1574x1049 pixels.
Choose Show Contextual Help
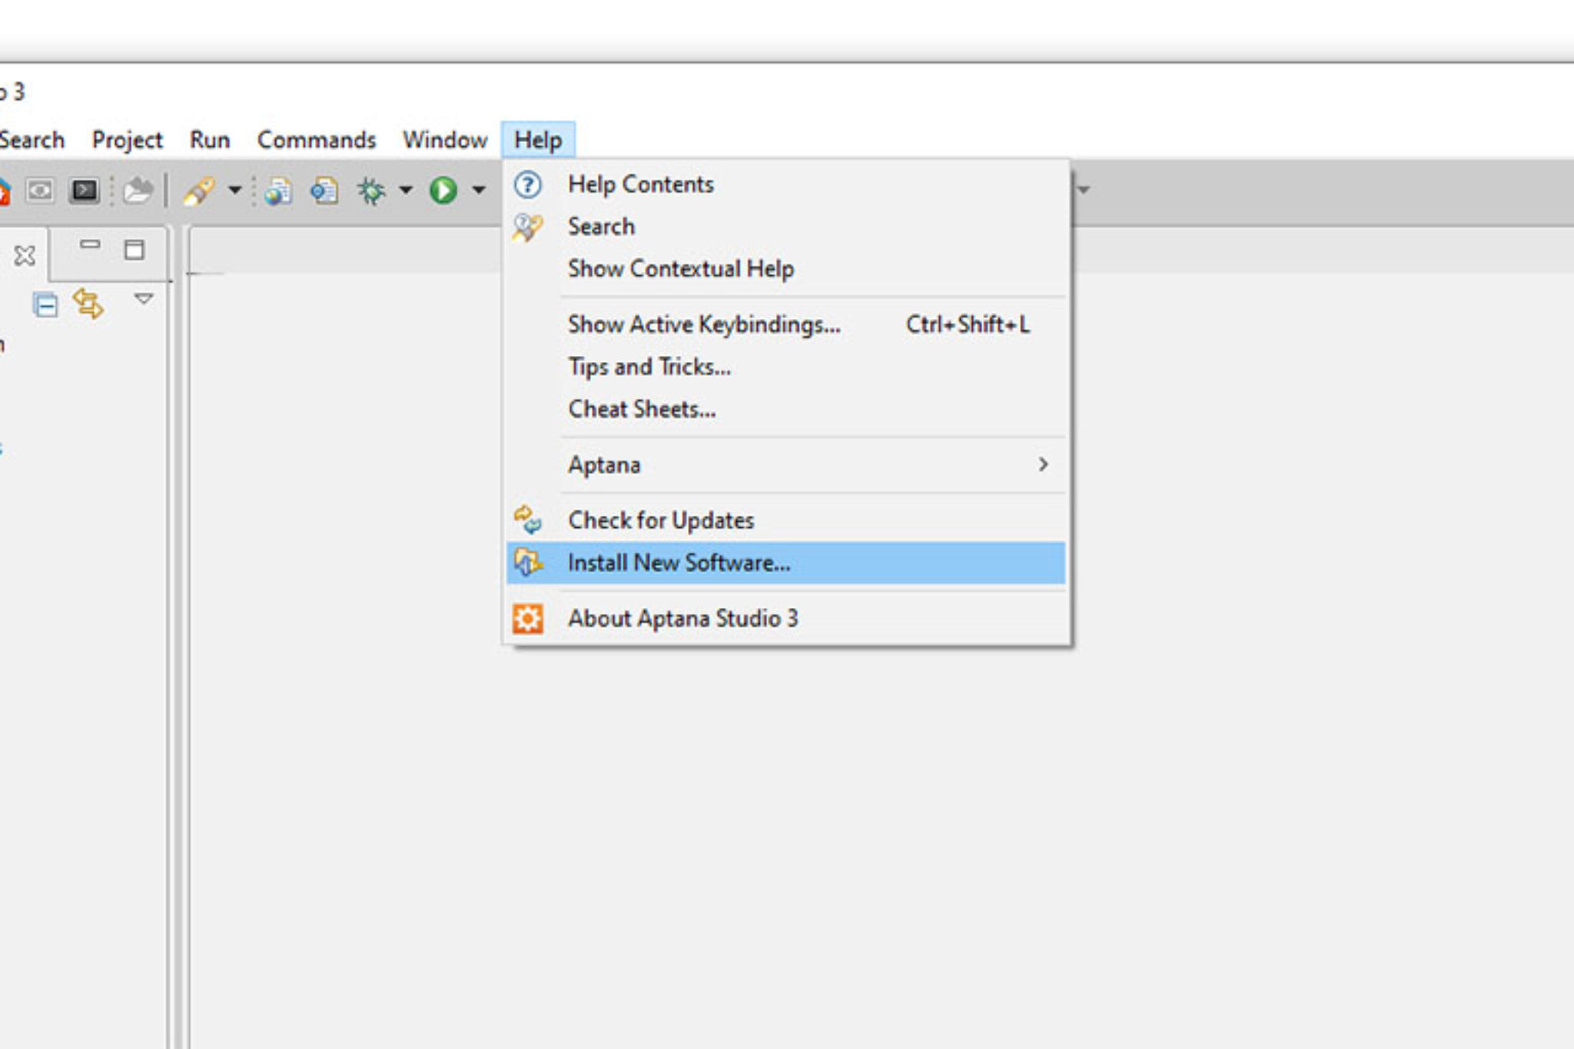click(x=785, y=269)
